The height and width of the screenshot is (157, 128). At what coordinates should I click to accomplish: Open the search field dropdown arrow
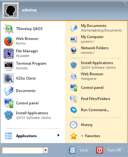coord(45,150)
